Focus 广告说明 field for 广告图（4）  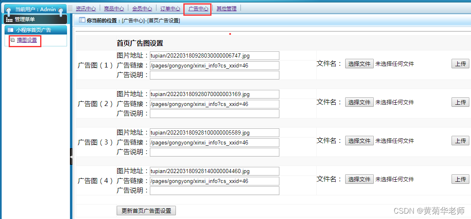[214, 190]
